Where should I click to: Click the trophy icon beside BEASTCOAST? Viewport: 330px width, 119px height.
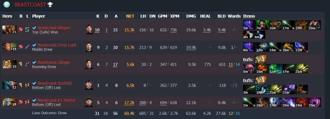(x=50, y=5)
